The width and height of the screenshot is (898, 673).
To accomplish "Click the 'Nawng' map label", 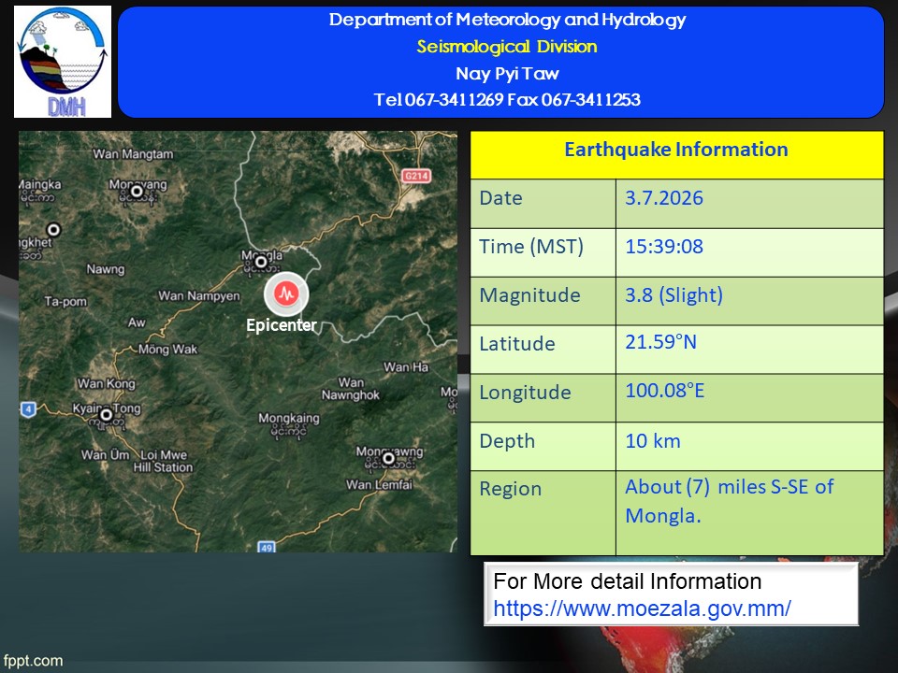I will click(x=106, y=269).
